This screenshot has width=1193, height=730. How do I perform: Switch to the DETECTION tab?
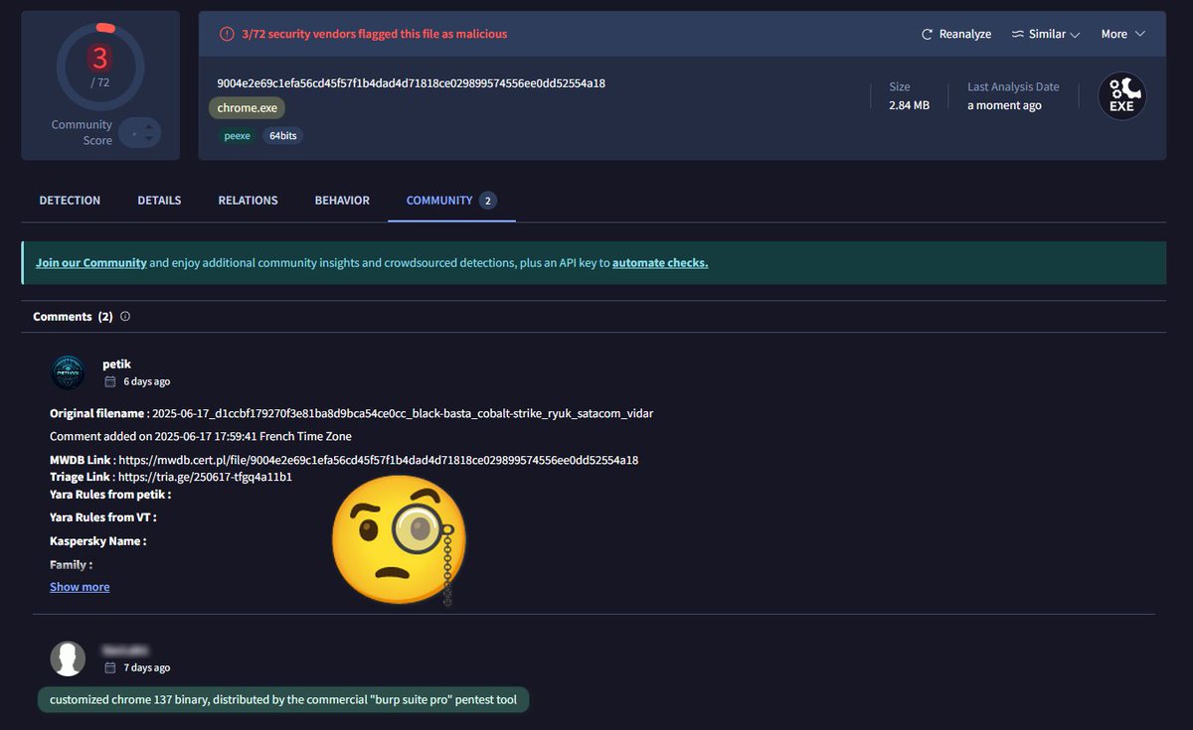pos(70,201)
